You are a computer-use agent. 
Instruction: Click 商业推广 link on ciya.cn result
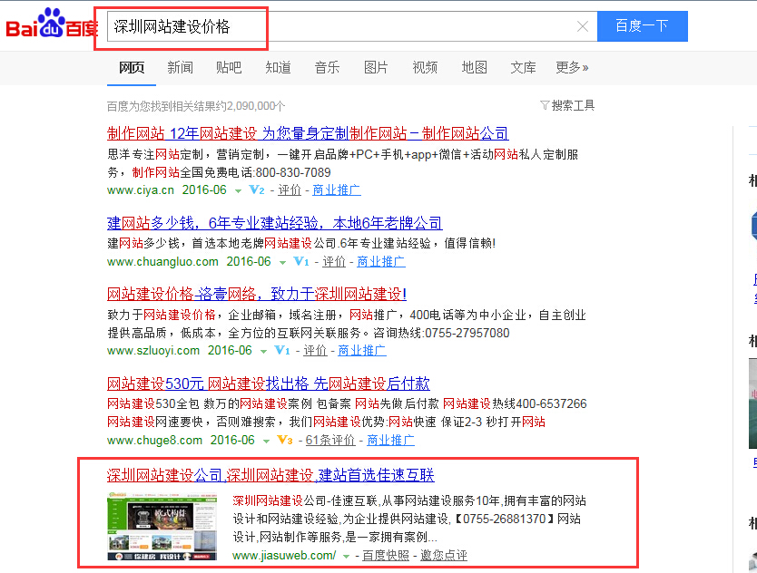[x=337, y=190]
